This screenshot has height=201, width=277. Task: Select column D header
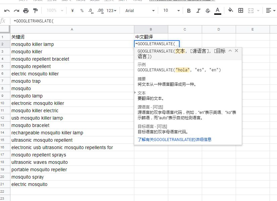(x=219, y=29)
